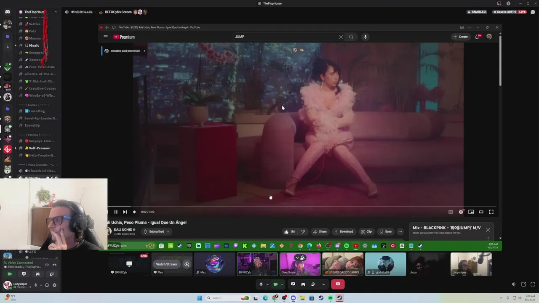Toggle YouTube theater mode
Viewport: 539px width, 303px height.
tap(481, 212)
